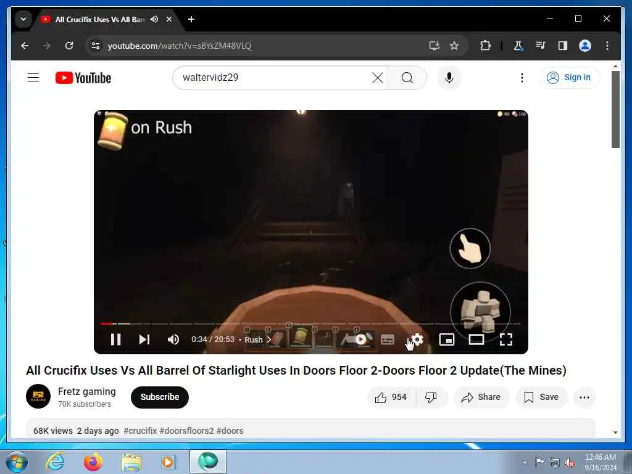Image resolution: width=632 pixels, height=474 pixels.
Task: Launch Internet Explorer from taskbar
Action: click(55, 462)
